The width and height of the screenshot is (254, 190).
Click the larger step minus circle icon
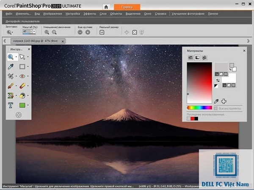[x=80, y=32]
